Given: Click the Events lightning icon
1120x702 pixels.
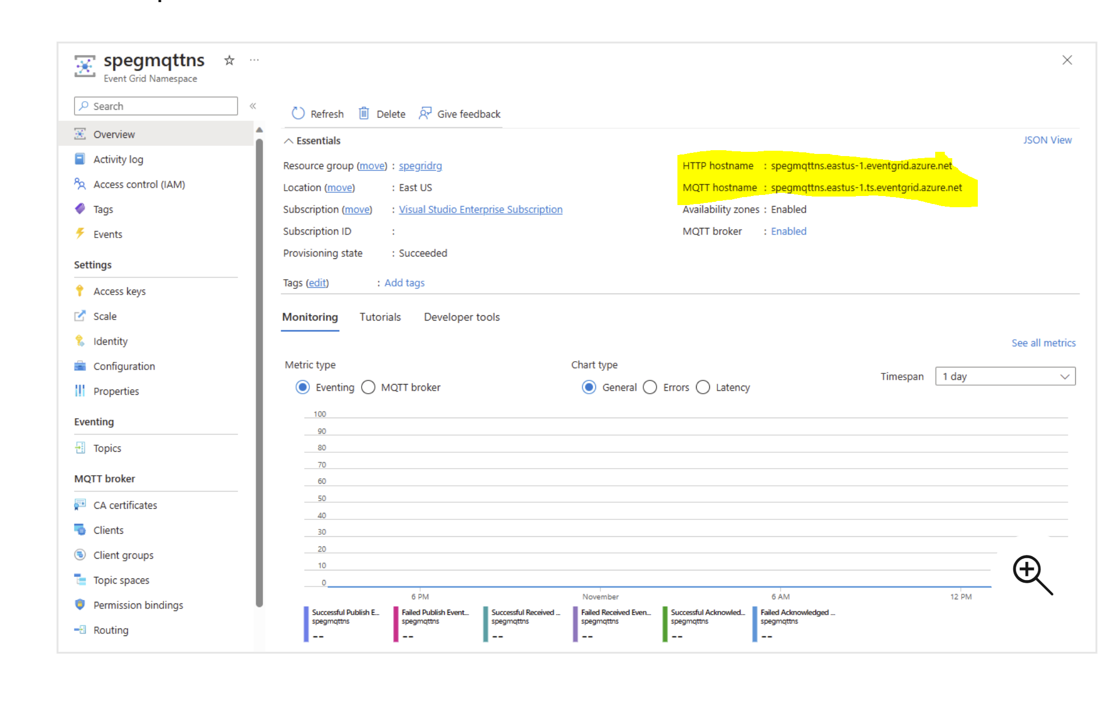Looking at the screenshot, I should [80, 233].
